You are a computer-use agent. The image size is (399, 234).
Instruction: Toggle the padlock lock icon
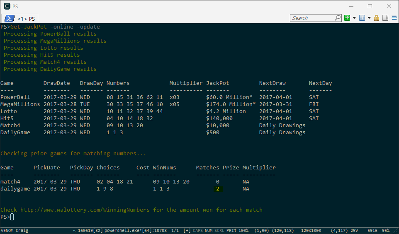pos(377,18)
